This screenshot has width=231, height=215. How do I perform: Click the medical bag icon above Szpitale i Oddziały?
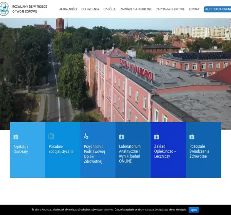[x=16, y=137]
